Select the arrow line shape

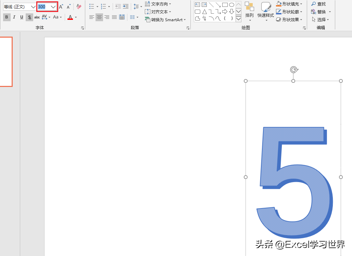218,5
